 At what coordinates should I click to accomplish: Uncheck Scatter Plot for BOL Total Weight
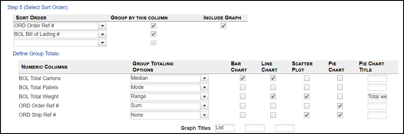coord(307,97)
